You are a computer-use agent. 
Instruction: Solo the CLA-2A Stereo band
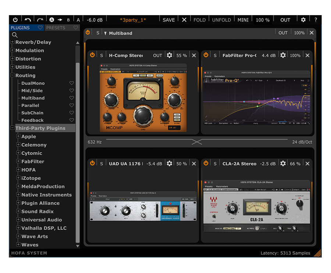coord(215,164)
